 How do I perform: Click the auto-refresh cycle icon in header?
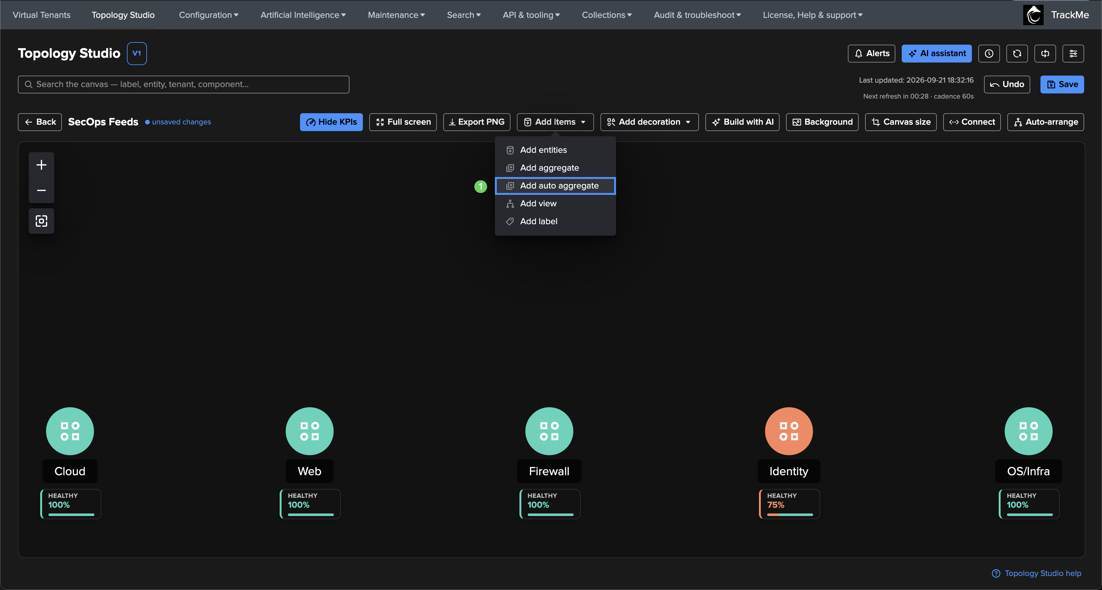point(1045,54)
